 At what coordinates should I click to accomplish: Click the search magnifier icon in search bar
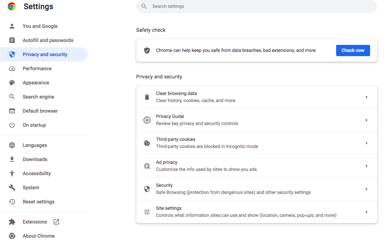coord(144,6)
